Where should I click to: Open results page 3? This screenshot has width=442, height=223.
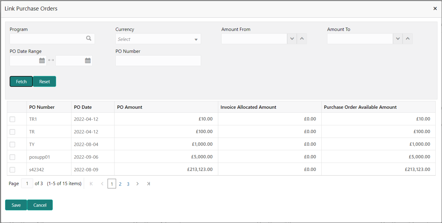[x=128, y=184]
